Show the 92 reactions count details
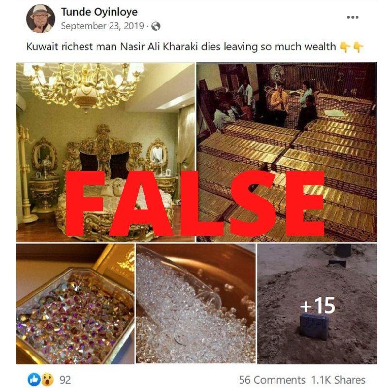The image size is (388, 388). (65, 380)
